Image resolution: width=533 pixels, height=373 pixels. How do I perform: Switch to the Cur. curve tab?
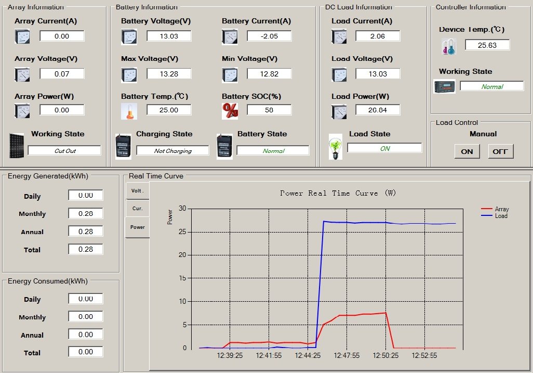137,209
